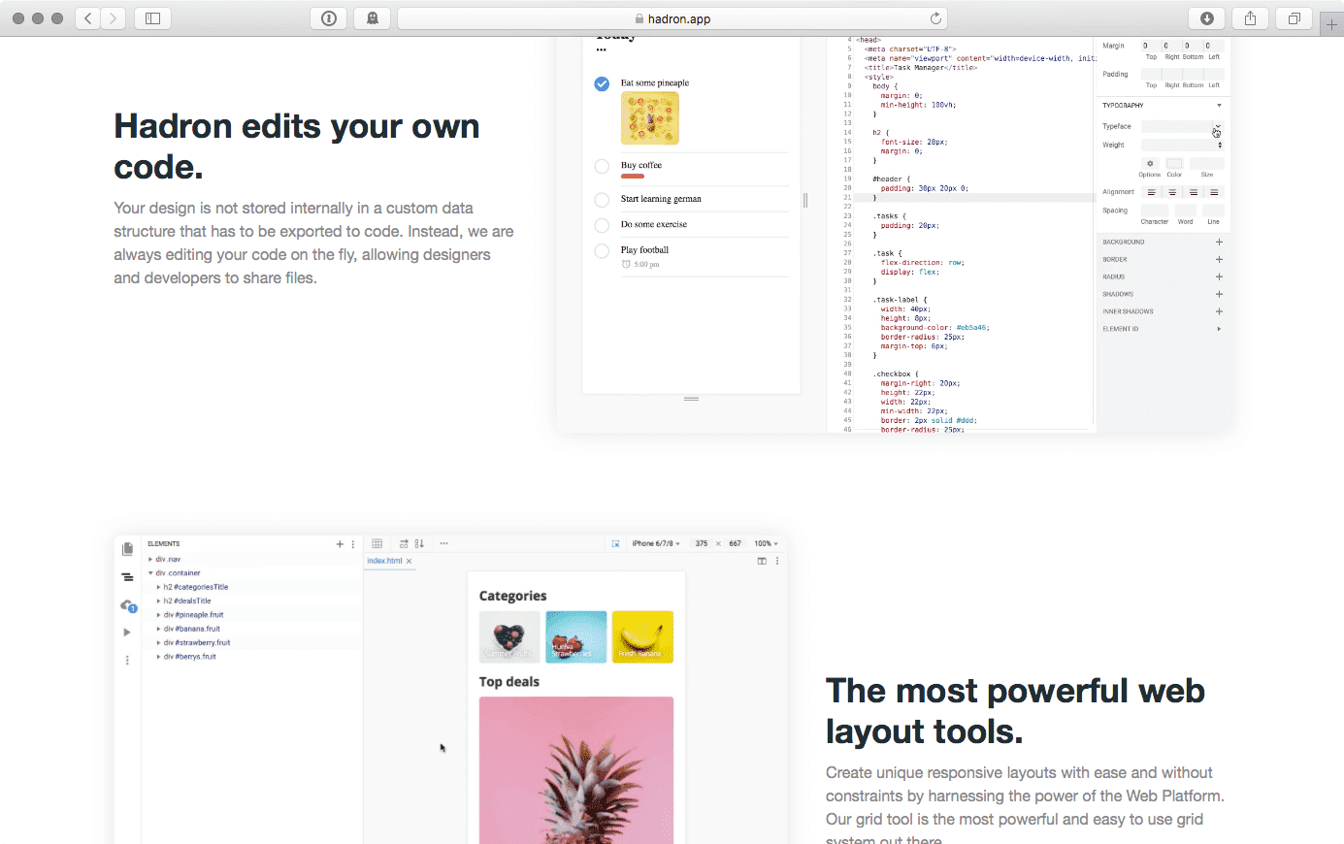The image size is (1344, 844).
Task: Open the pages icon in the left sidebar
Action: point(127,549)
